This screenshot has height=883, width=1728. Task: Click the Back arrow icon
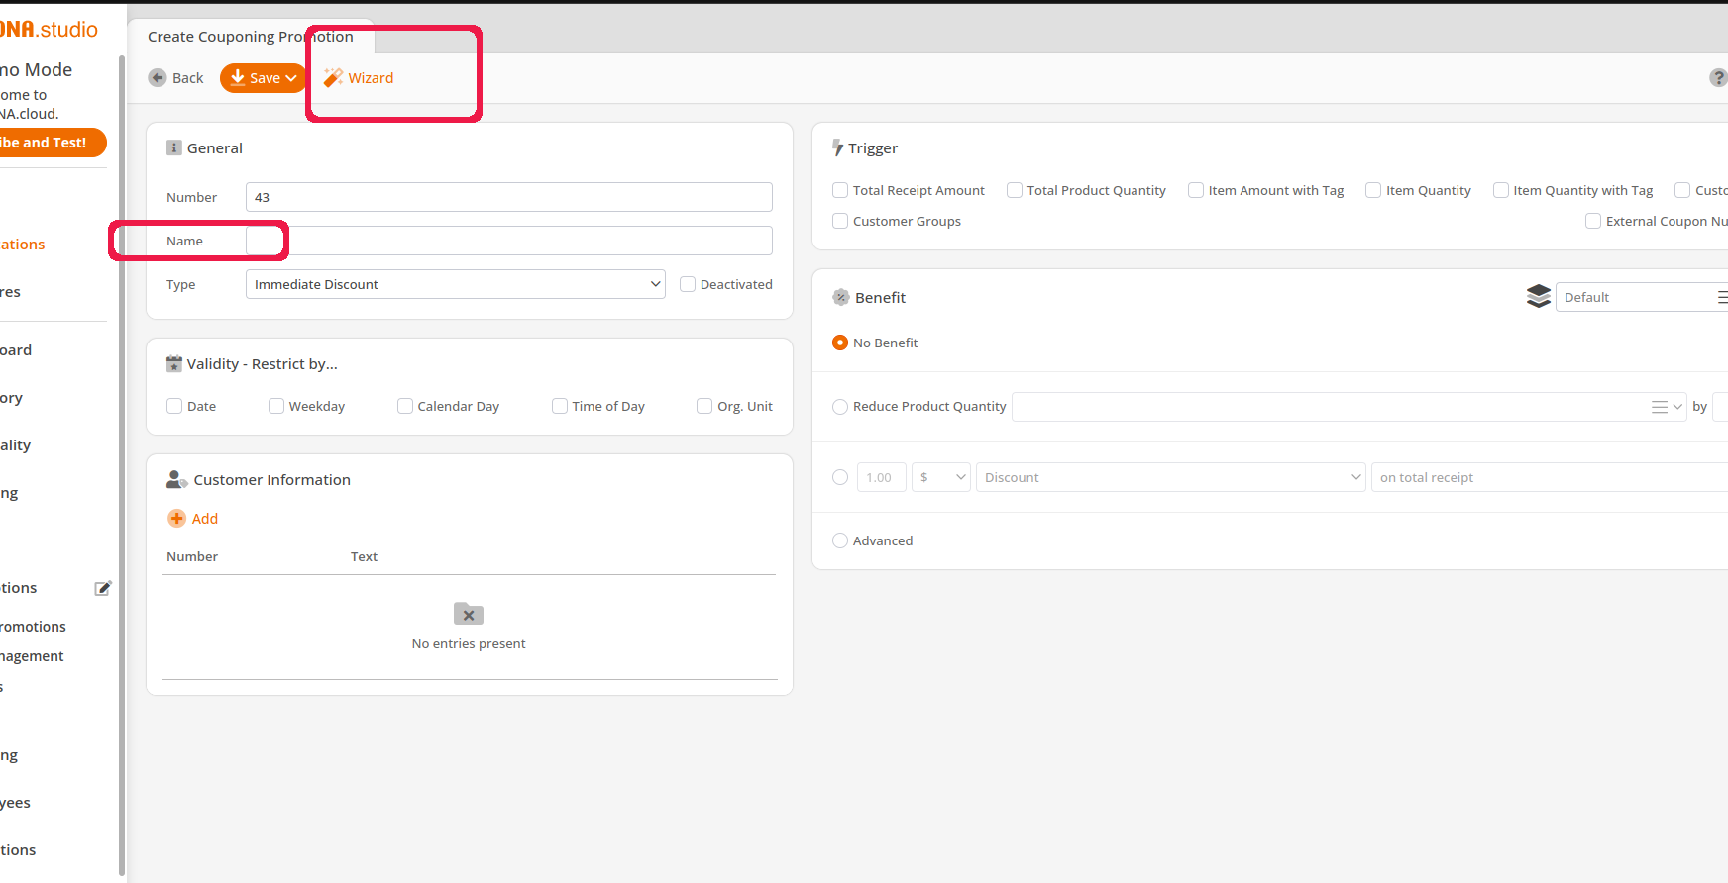(x=158, y=78)
